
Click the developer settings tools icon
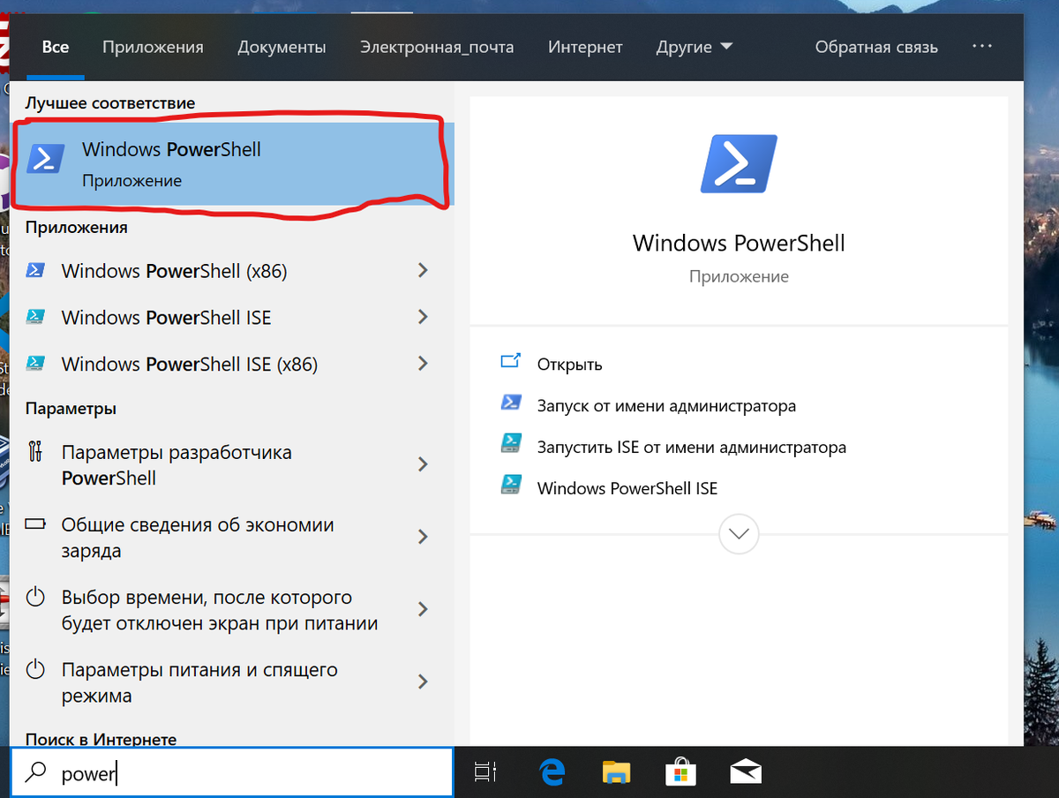coord(35,452)
